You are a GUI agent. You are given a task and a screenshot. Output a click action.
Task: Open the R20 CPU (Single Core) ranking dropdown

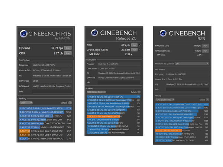pos(96,92)
